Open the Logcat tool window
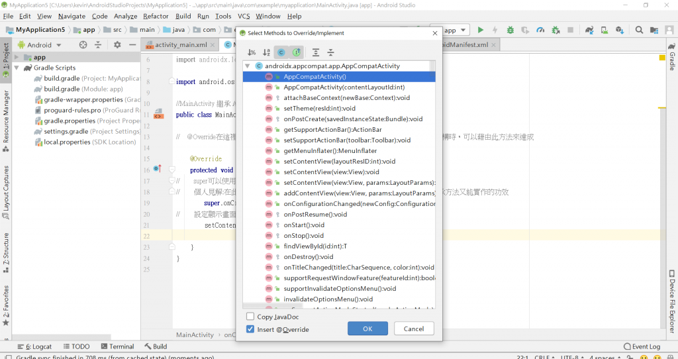Image resolution: width=678 pixels, height=359 pixels. coord(34,347)
